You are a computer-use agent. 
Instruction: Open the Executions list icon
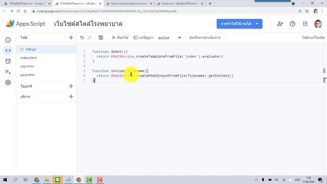[8, 72]
